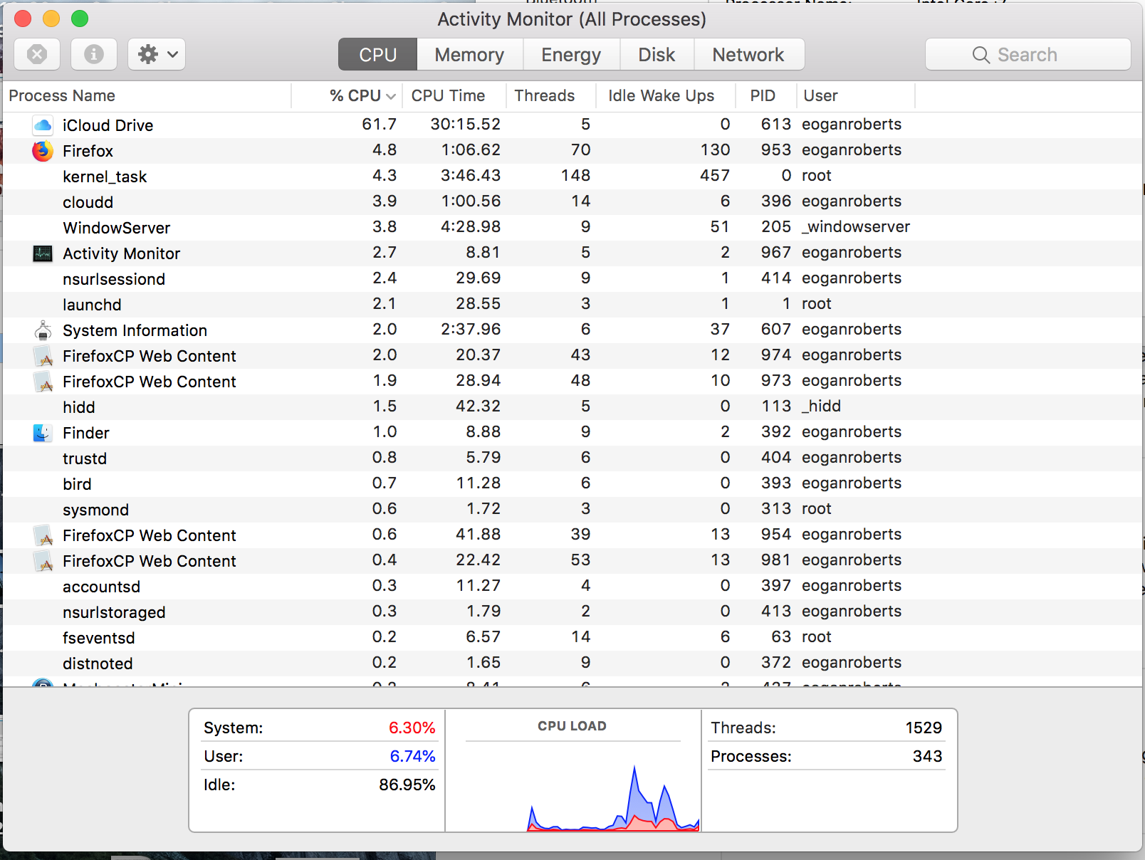The width and height of the screenshot is (1145, 860).
Task: Click the 30:15.52 CPU time value
Action: tap(465, 125)
